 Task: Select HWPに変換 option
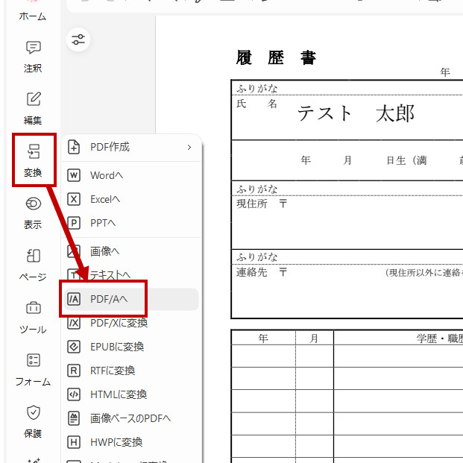pyautogui.click(x=131, y=442)
